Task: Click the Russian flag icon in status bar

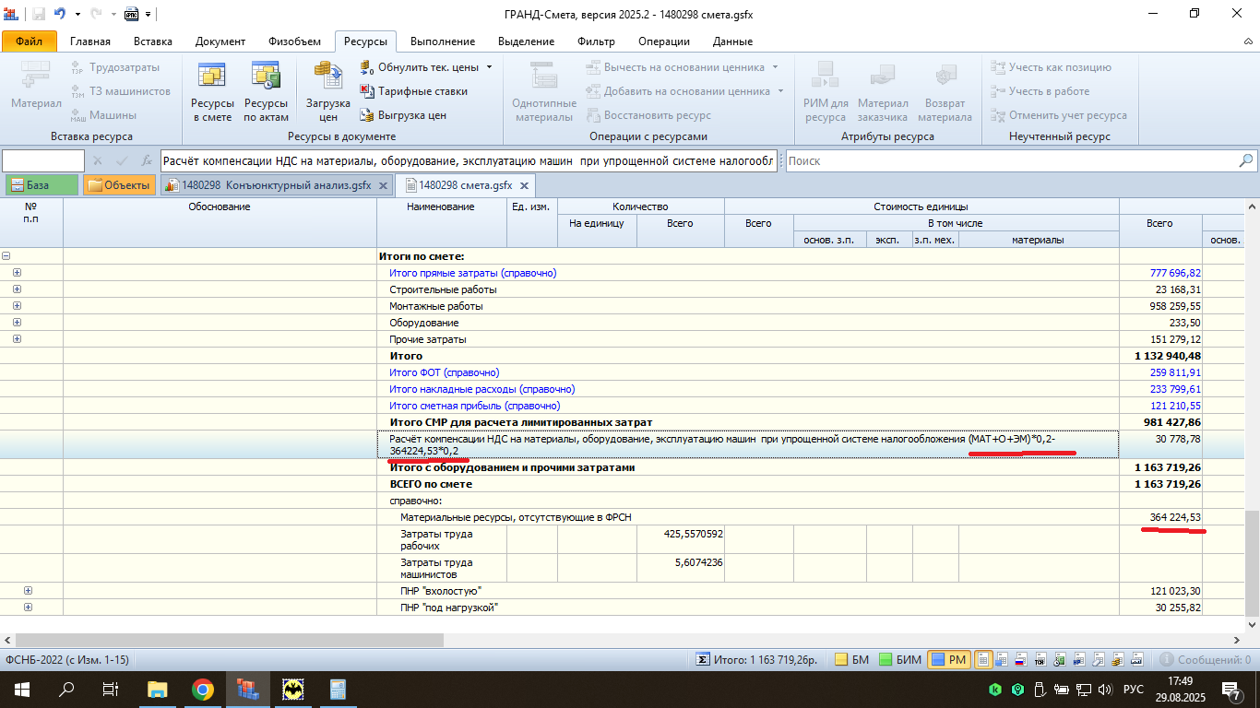Action: click(x=1021, y=659)
